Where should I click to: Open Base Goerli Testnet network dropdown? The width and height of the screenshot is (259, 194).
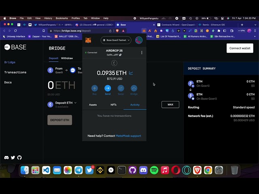pyautogui.click(x=116, y=40)
